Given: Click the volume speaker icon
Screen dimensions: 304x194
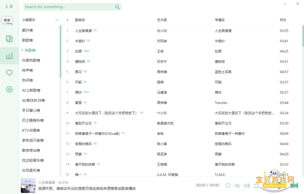Looking at the screenshot, I should pos(247,185).
